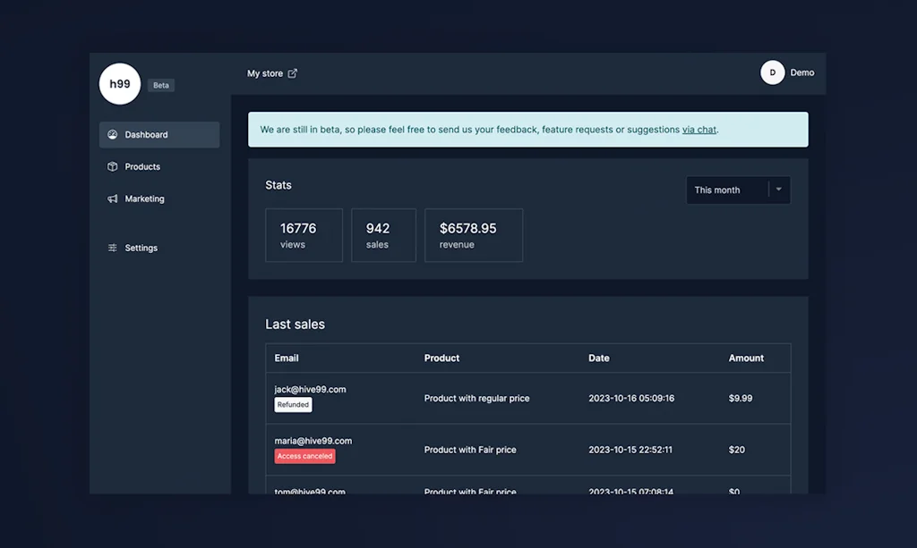Click the Marketing megaphone icon
This screenshot has width=917, height=548.
pos(112,198)
